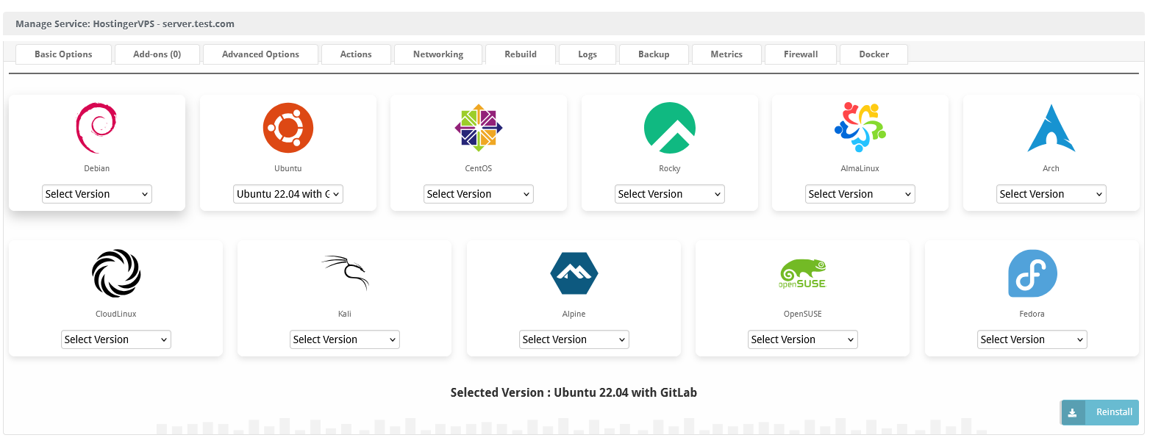Click the Debian swirl logo

coord(96,127)
